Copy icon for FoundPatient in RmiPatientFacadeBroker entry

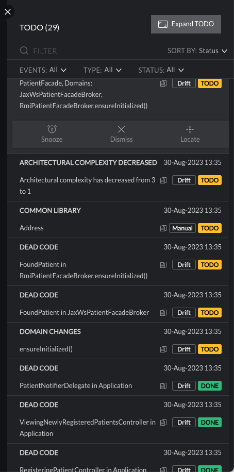(x=163, y=265)
